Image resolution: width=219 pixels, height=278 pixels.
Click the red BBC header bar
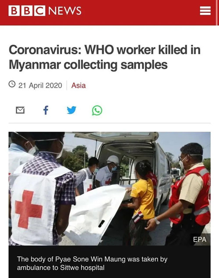[109, 13]
